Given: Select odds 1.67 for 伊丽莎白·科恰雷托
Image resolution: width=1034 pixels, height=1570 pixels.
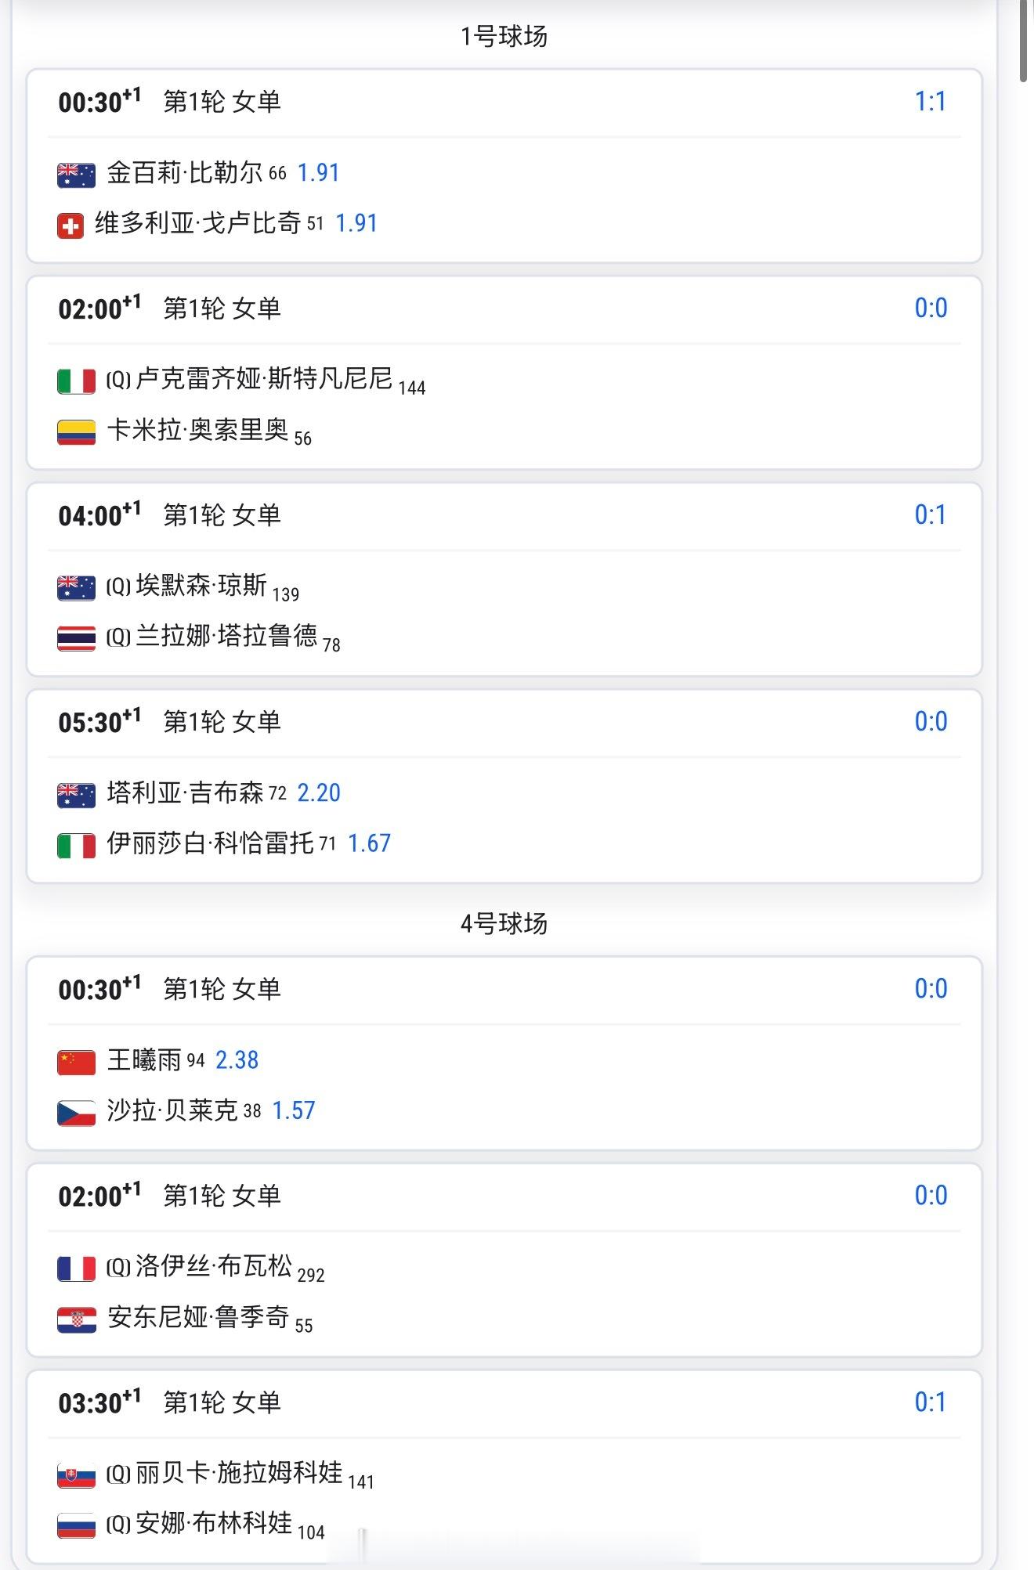Looking at the screenshot, I should coord(369,843).
